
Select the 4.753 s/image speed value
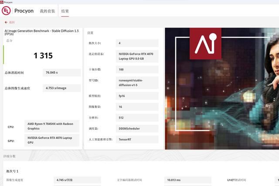61,88
